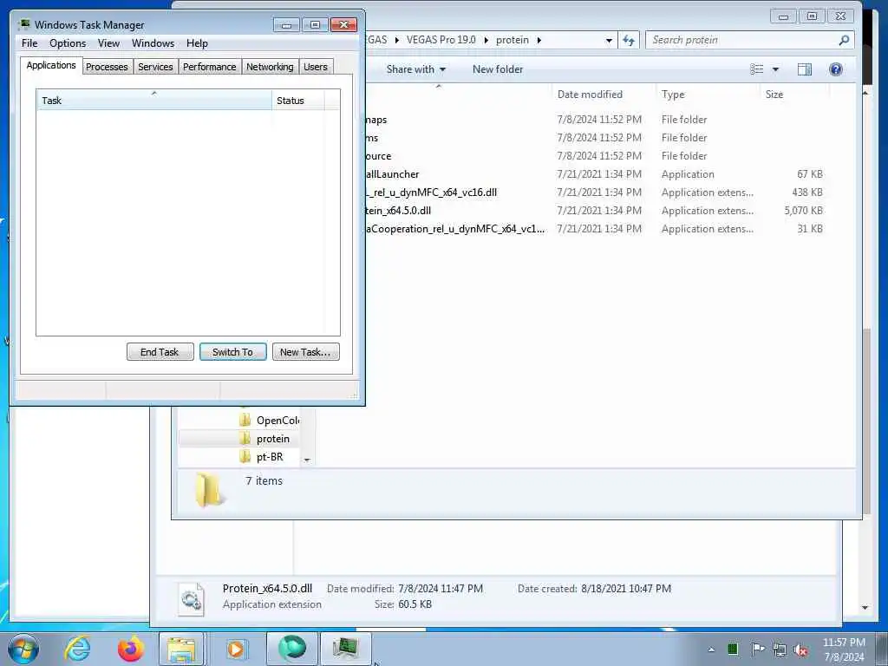This screenshot has width=888, height=666.
Task: Open the Action Center flag tray icon
Action: pos(757,650)
